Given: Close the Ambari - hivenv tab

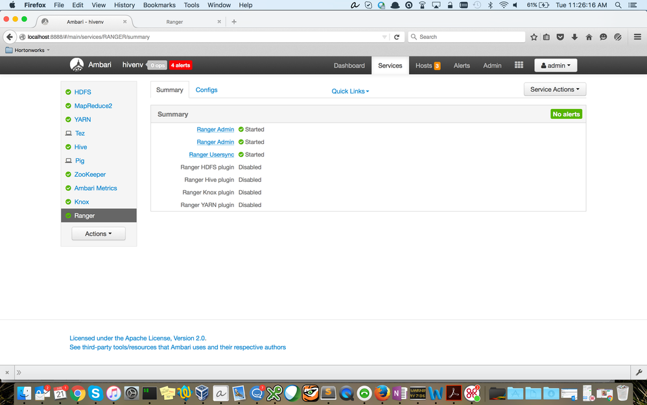Looking at the screenshot, I should click(124, 21).
